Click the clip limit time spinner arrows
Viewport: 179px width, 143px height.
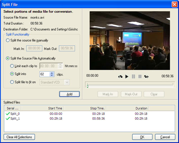(60, 66)
